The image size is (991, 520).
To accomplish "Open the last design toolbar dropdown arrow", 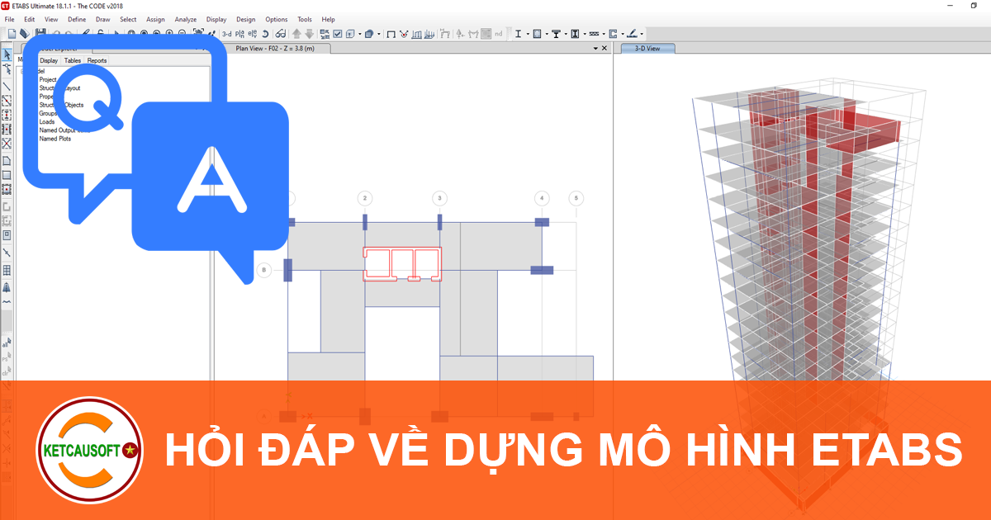I will pos(642,34).
